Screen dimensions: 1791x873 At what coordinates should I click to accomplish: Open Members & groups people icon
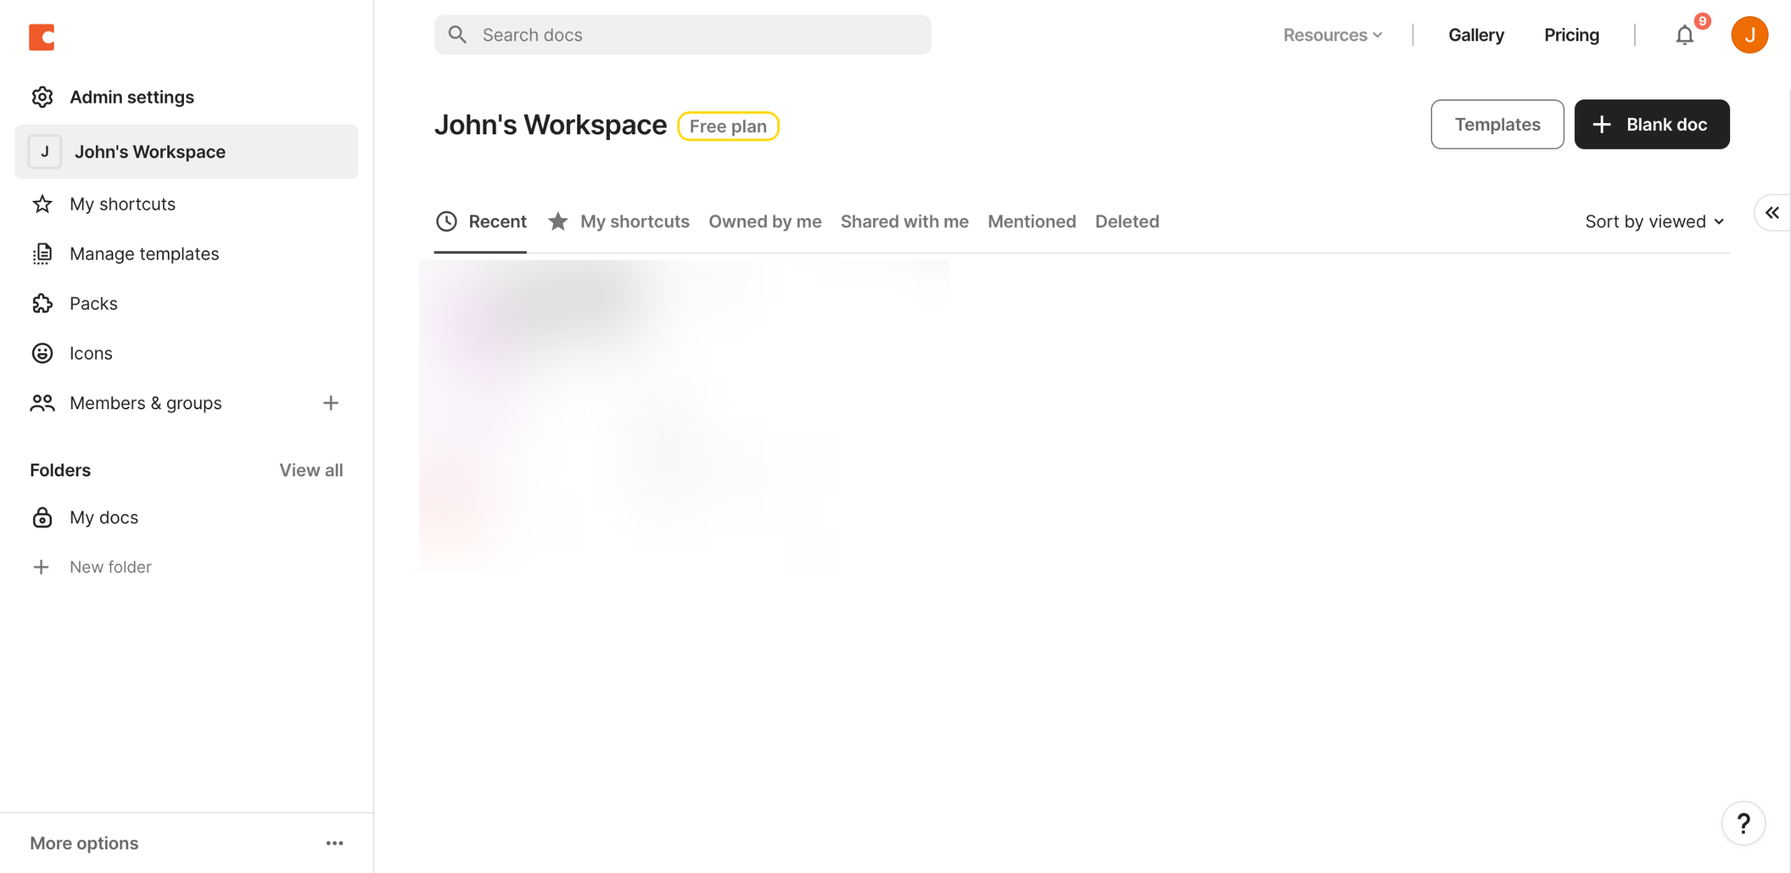pyautogui.click(x=42, y=402)
